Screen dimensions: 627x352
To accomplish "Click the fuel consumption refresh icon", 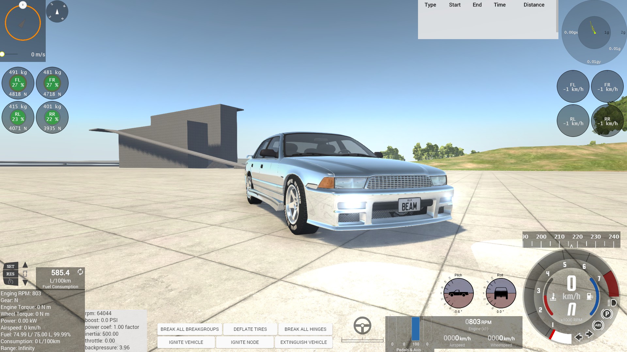I will pyautogui.click(x=80, y=272).
